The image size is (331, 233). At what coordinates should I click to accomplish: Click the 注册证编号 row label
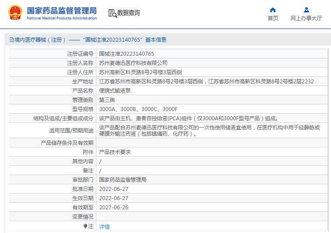pos(80,54)
